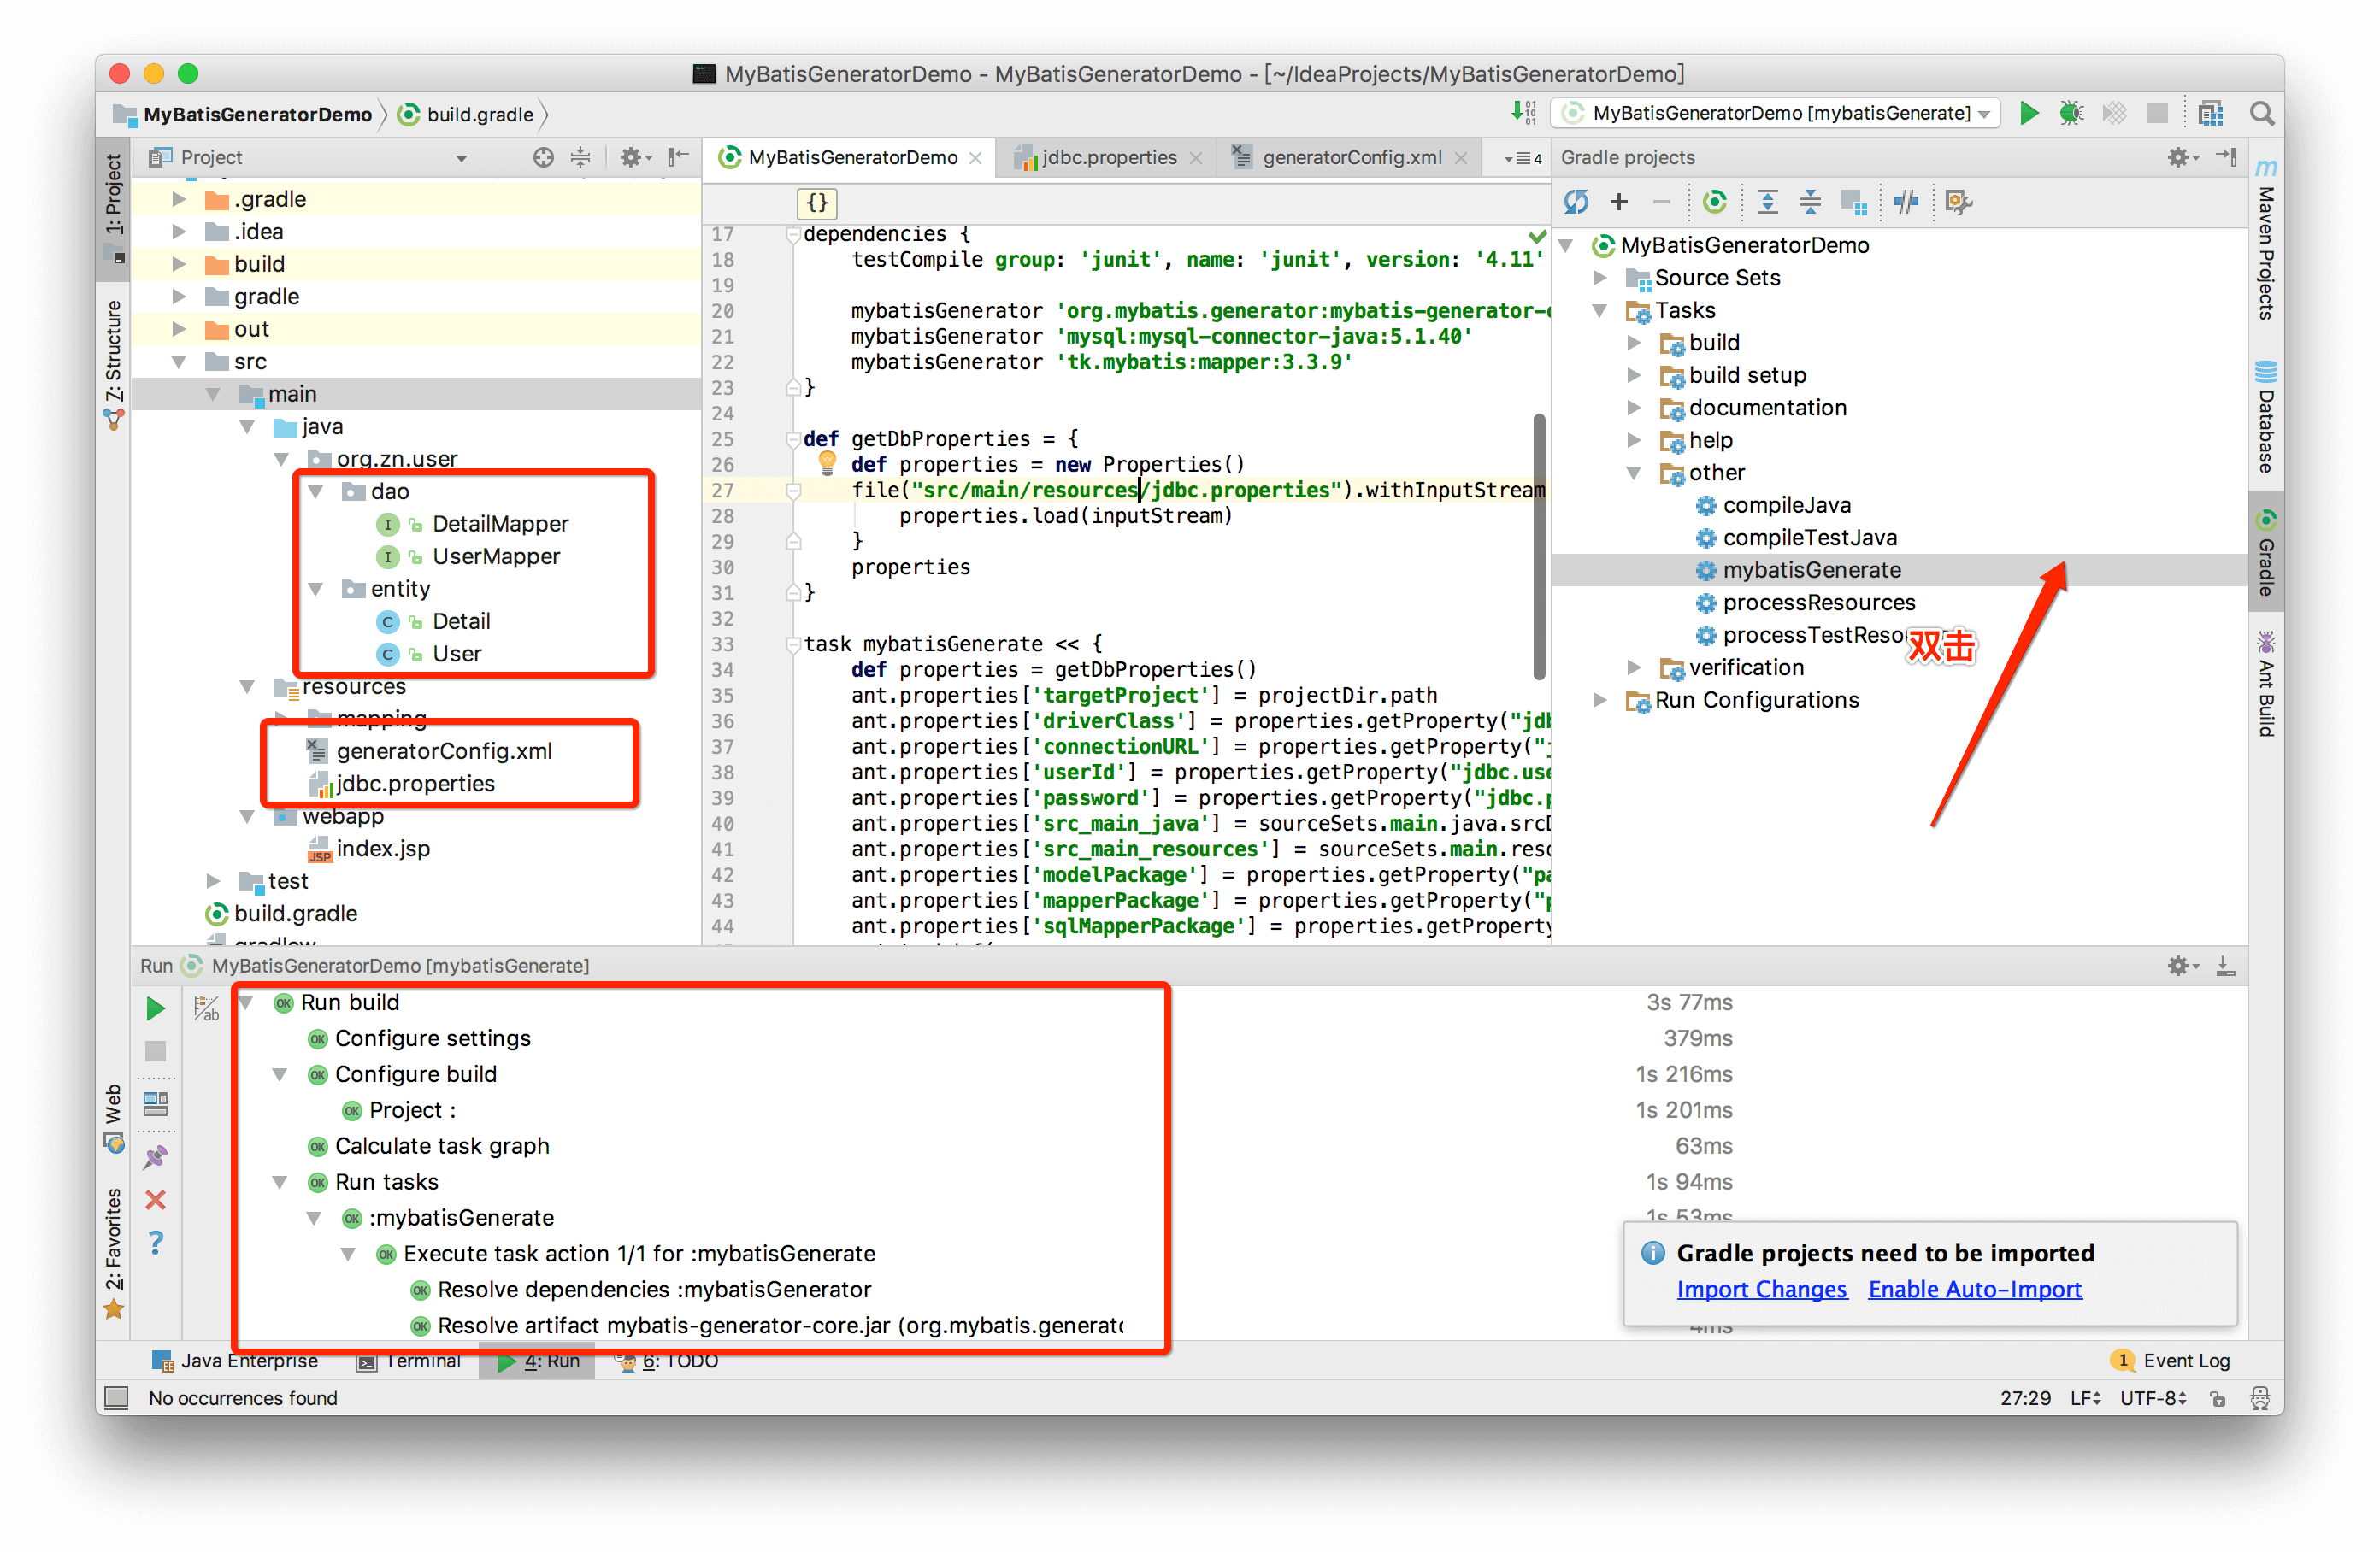Screen dimensions: 2380x1552
Task: Start debugging with the green bug icon
Action: tap(2070, 113)
